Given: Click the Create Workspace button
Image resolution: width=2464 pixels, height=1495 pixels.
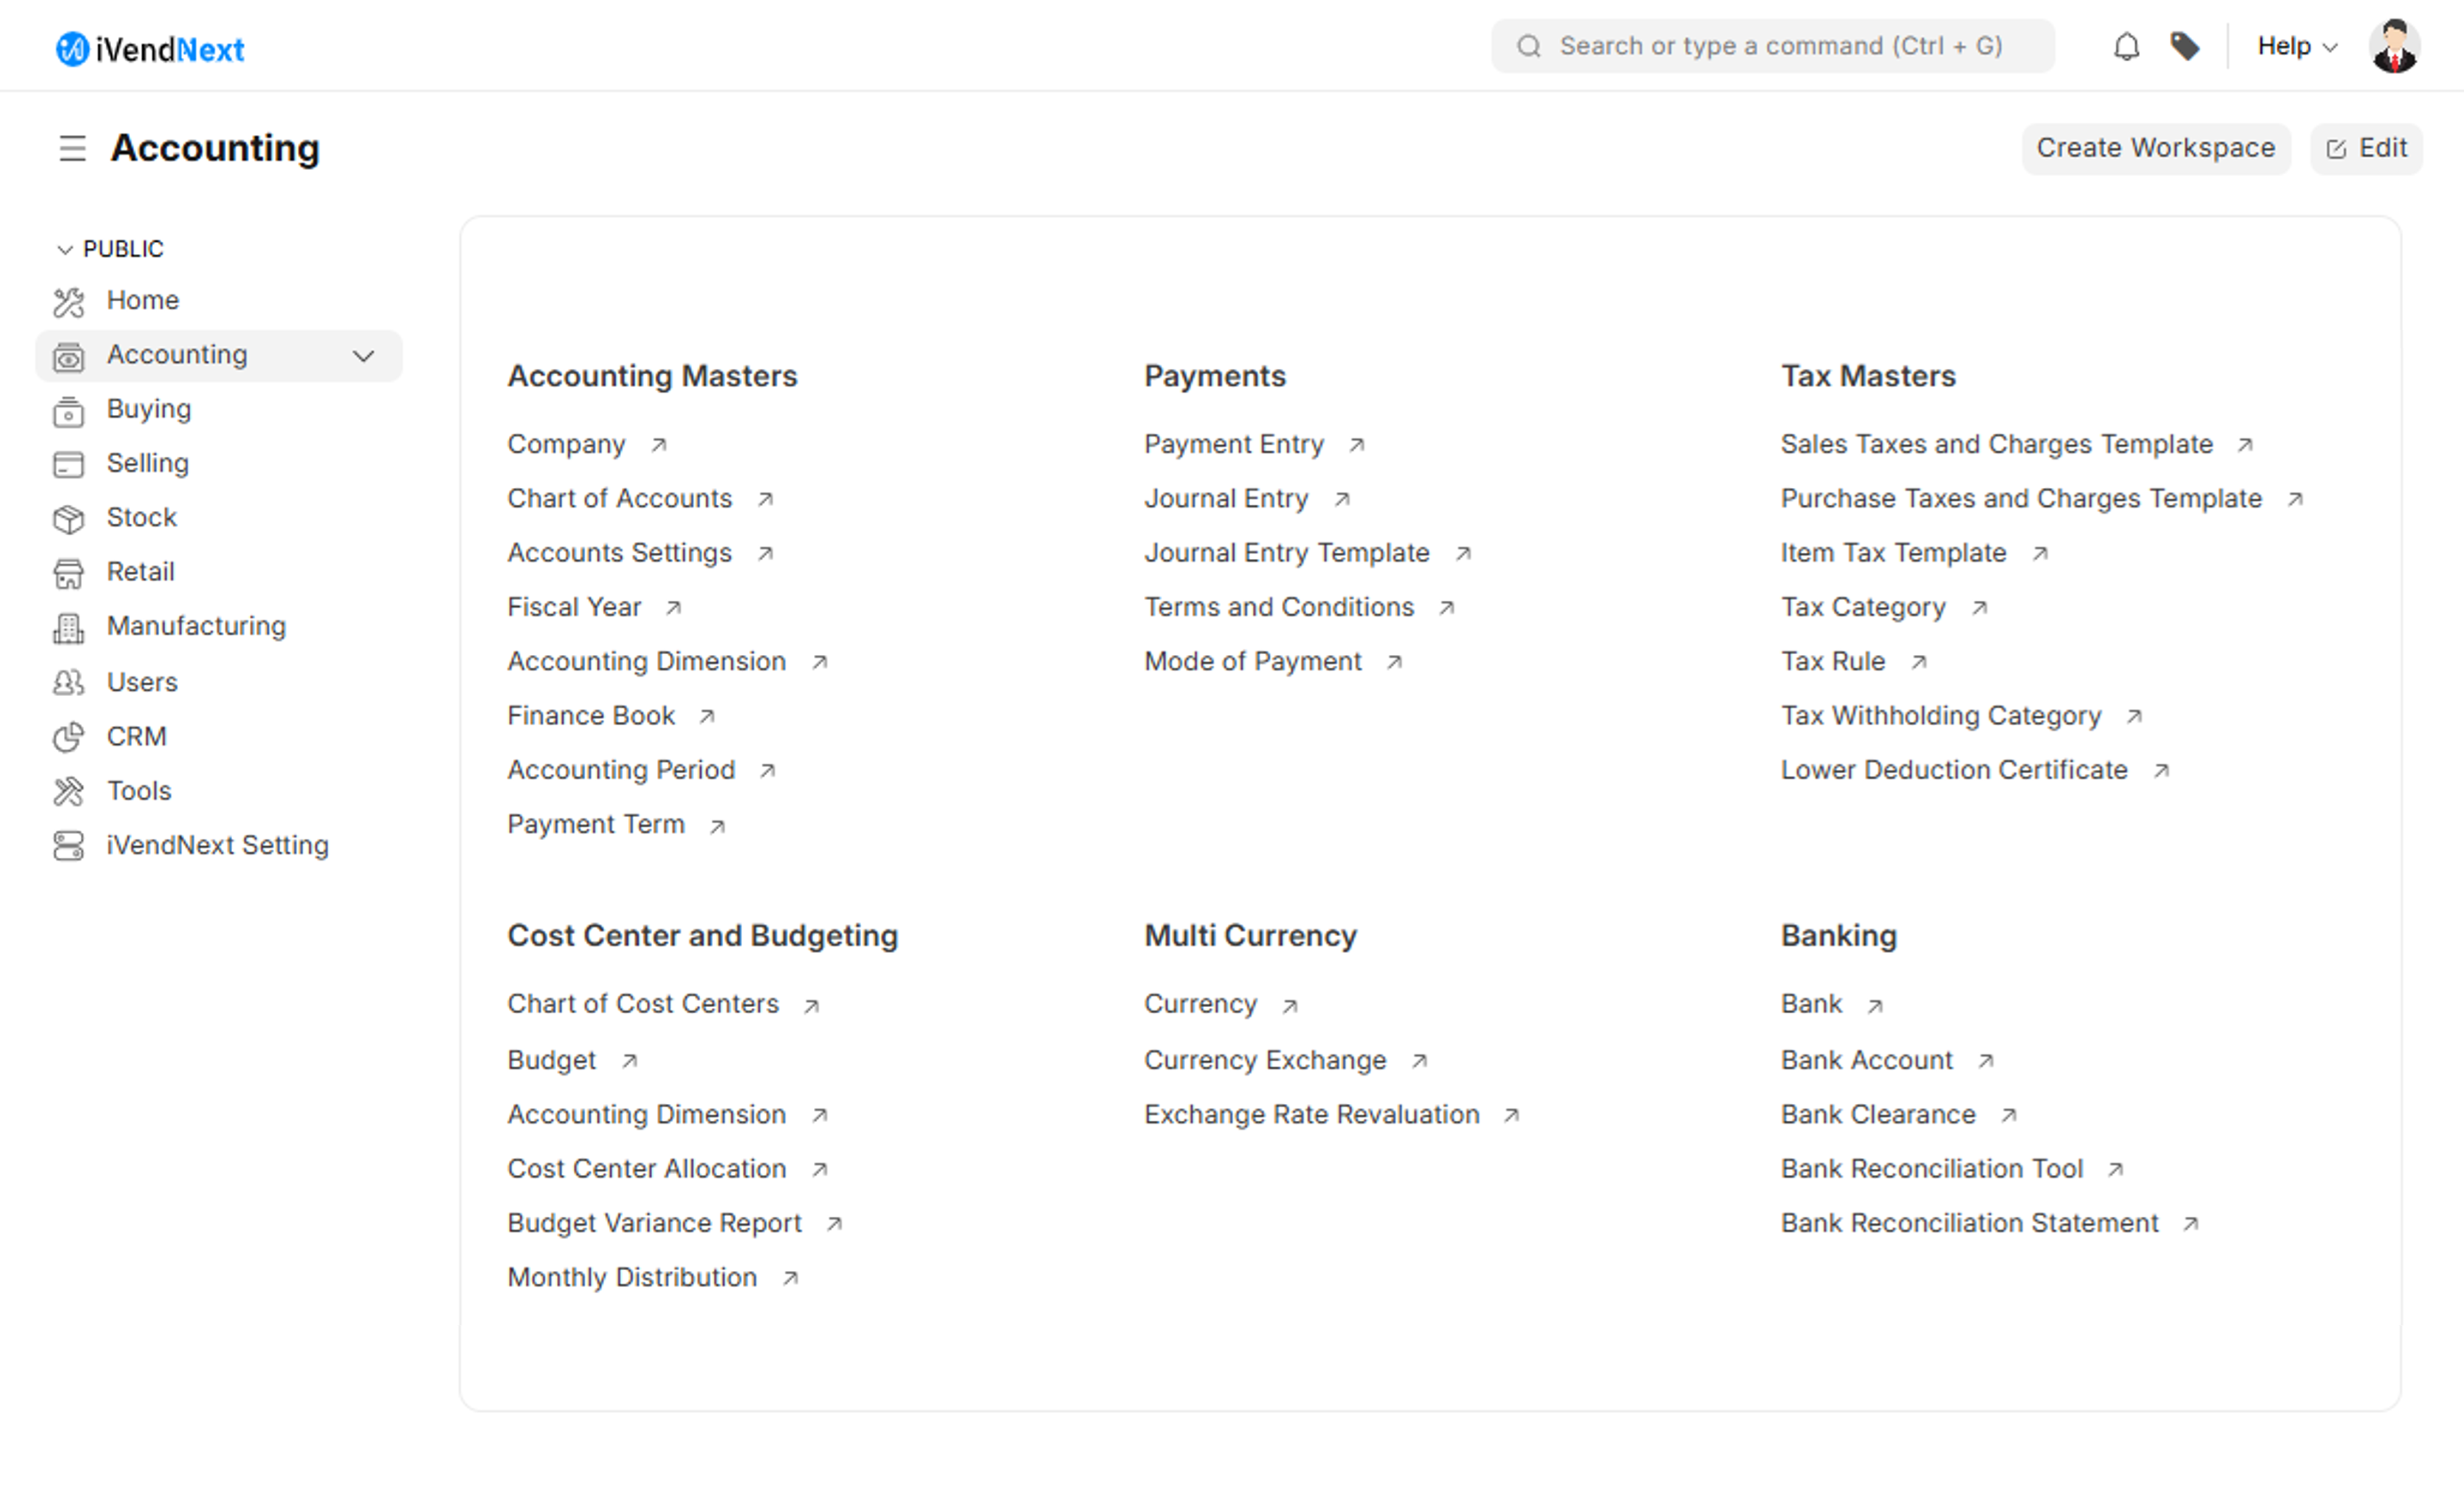Looking at the screenshot, I should tap(2155, 148).
